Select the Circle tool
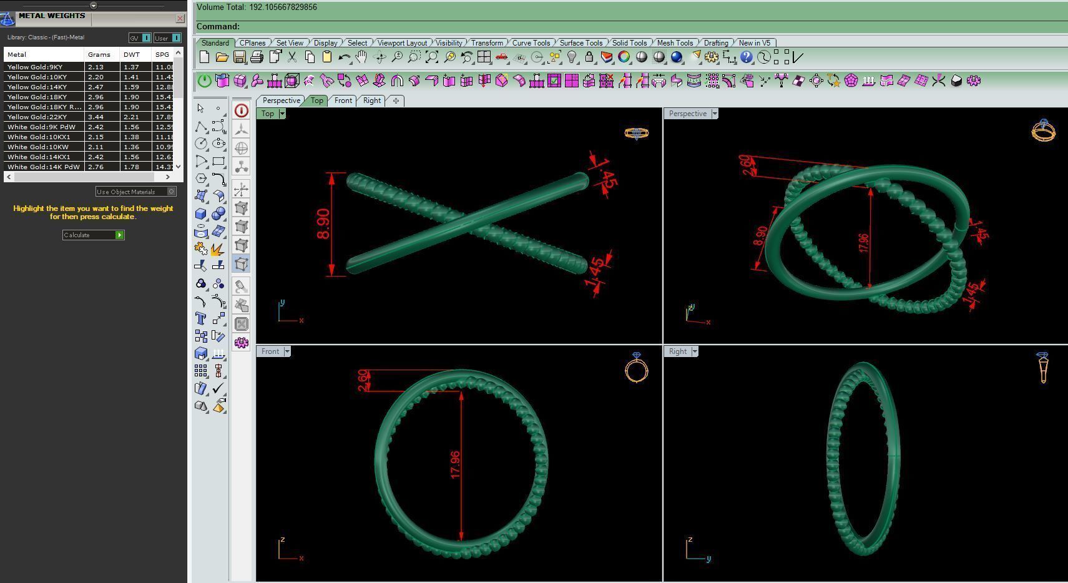1068x583 pixels. [x=200, y=144]
